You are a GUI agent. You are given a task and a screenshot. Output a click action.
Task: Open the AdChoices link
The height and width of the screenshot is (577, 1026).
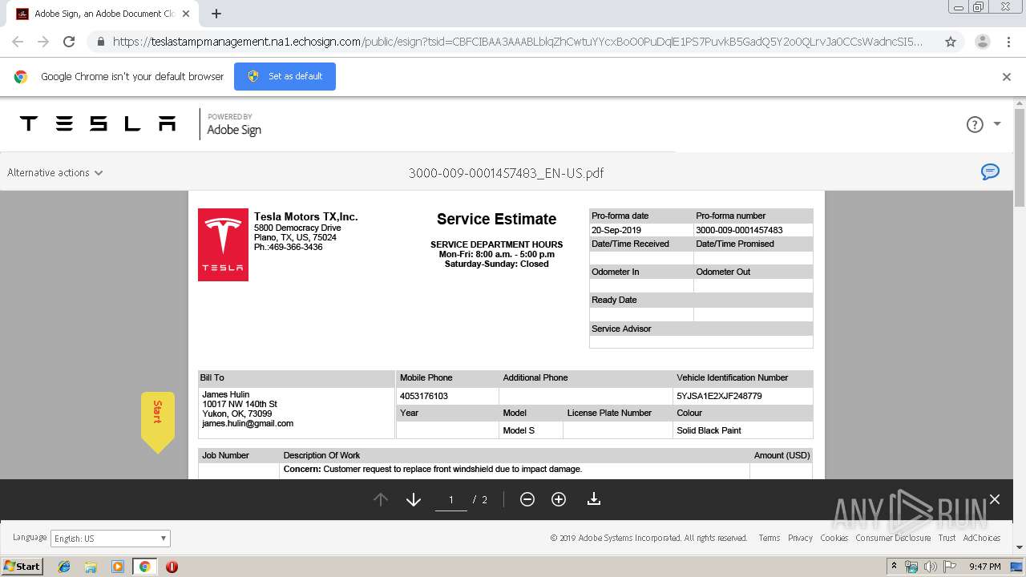click(x=982, y=538)
